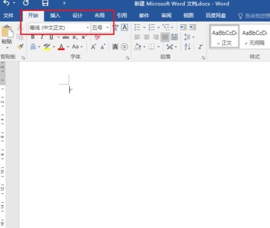The image size is (270, 228).
Task: Click the bullet list icon
Action: click(137, 28)
